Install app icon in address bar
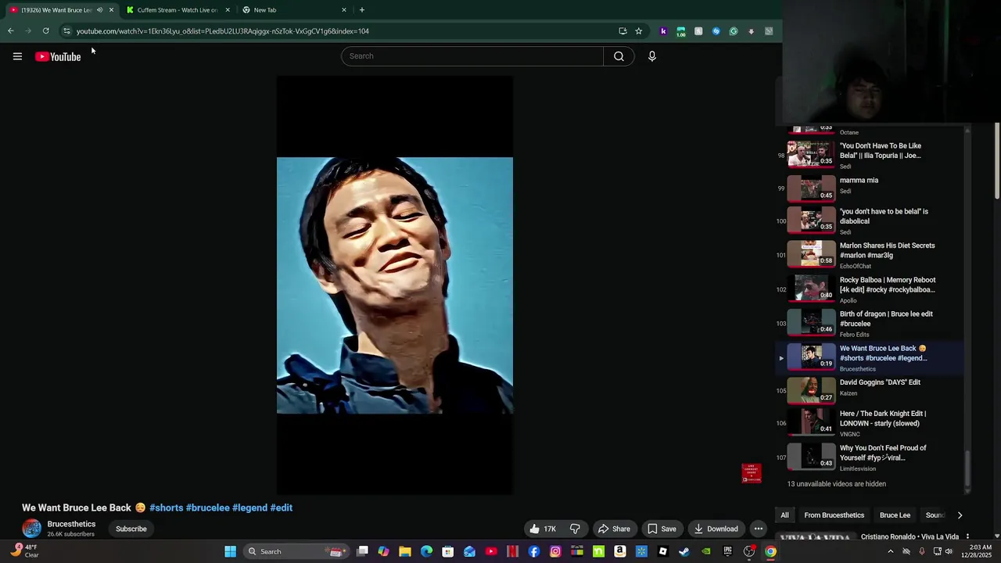1001x563 pixels. tap(622, 31)
